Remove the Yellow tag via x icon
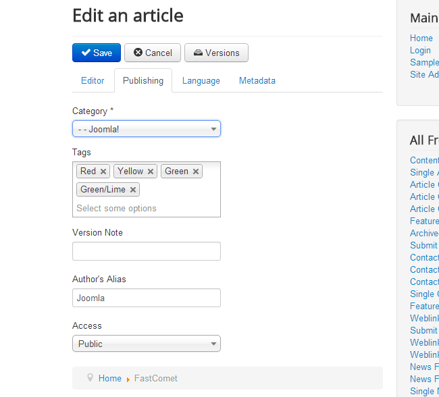Viewport: 439px width, 397px height. click(151, 171)
